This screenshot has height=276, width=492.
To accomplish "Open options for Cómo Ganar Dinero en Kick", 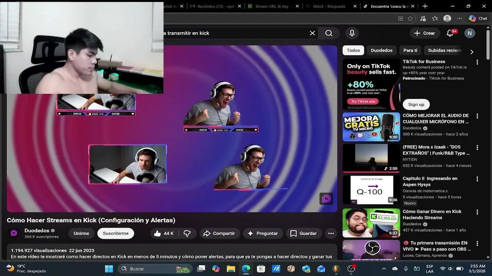I will tap(477, 212).
